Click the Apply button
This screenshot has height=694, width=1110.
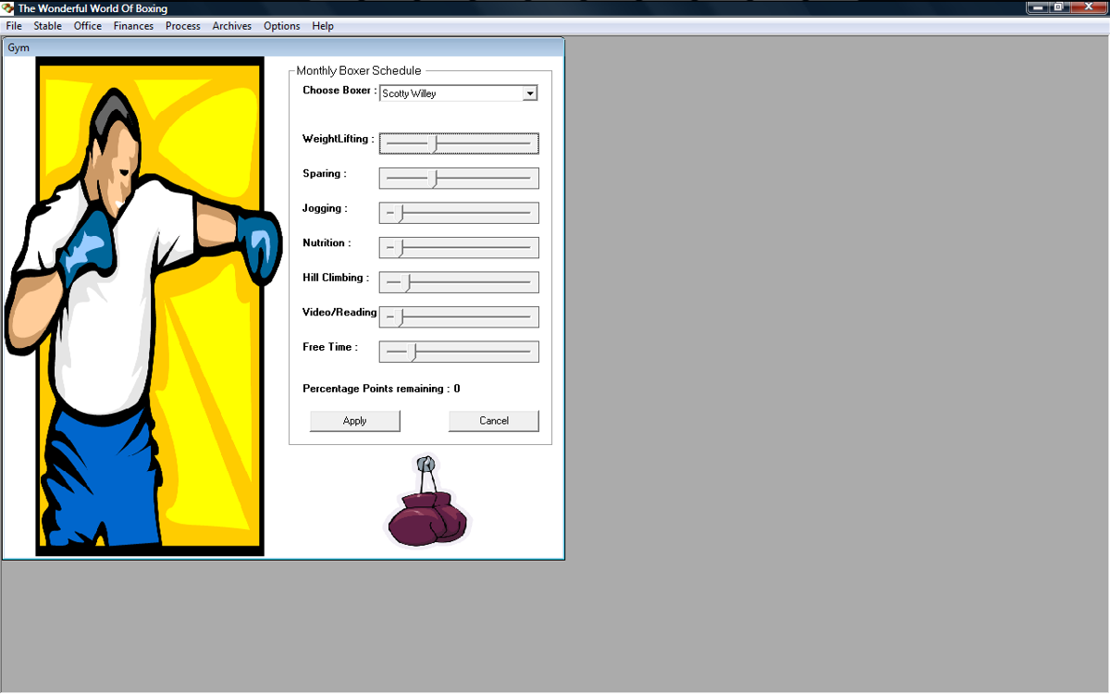pos(355,421)
